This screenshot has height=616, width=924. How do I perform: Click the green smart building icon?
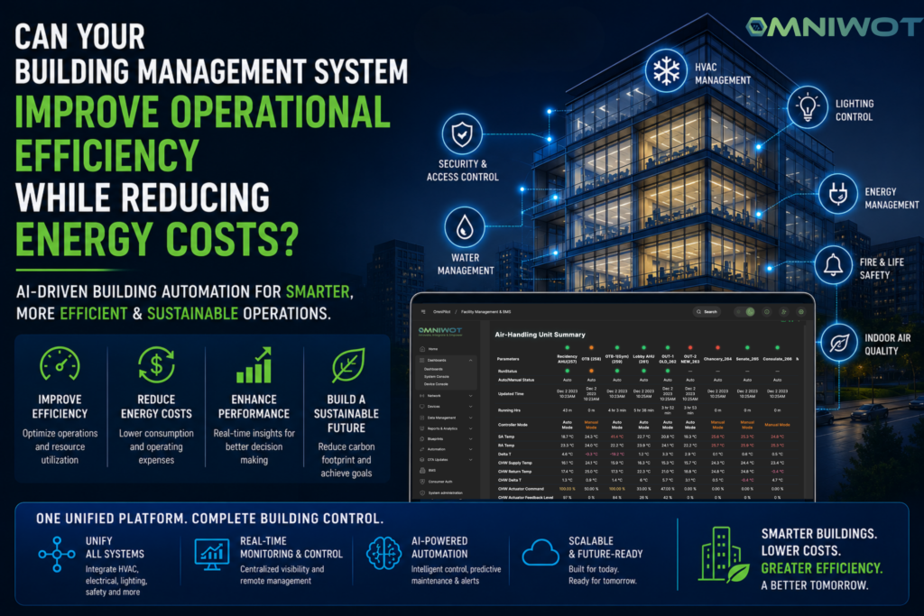(x=724, y=555)
